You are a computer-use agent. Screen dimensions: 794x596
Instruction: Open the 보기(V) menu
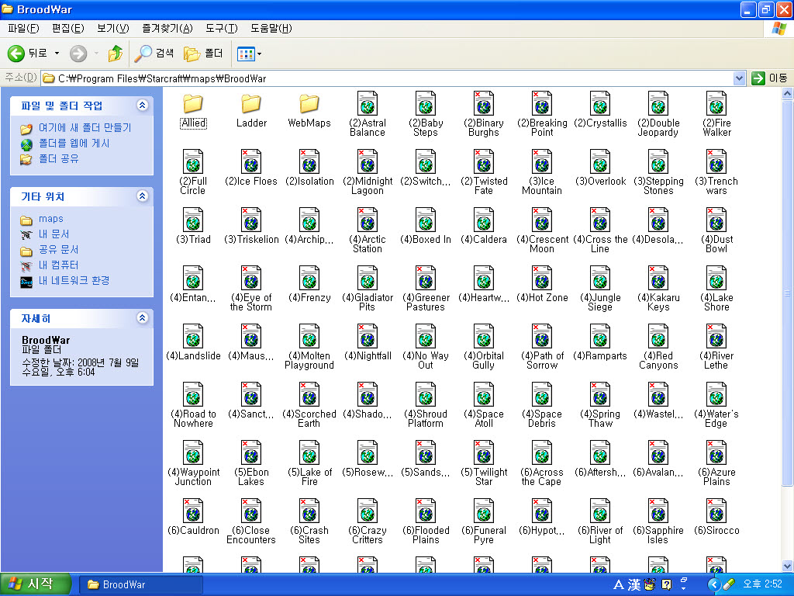pyautogui.click(x=113, y=29)
